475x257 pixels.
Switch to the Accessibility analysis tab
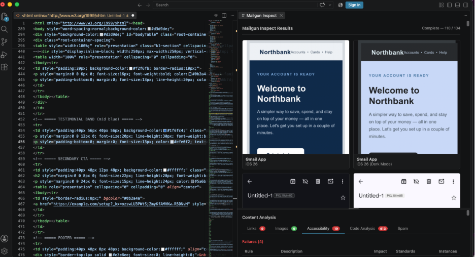click(x=323, y=229)
